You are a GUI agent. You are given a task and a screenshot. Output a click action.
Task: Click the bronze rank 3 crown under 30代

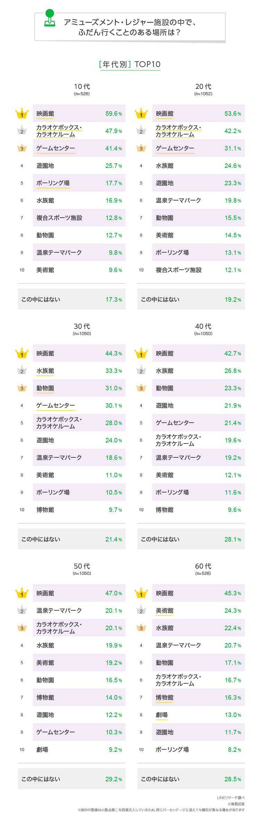click(22, 388)
